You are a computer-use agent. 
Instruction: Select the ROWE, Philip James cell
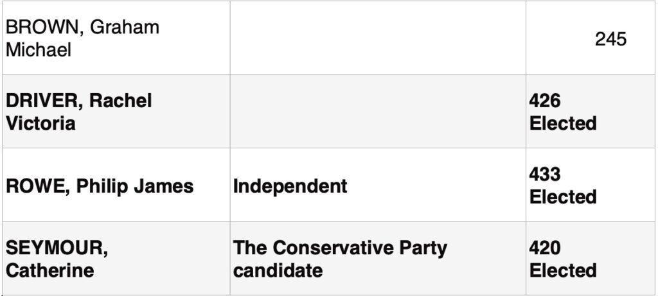[x=116, y=185]
